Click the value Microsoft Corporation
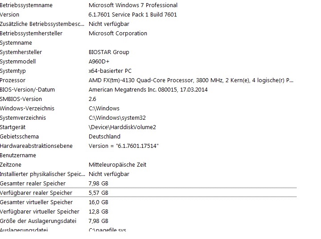This screenshot has width=321, height=239. point(118,34)
